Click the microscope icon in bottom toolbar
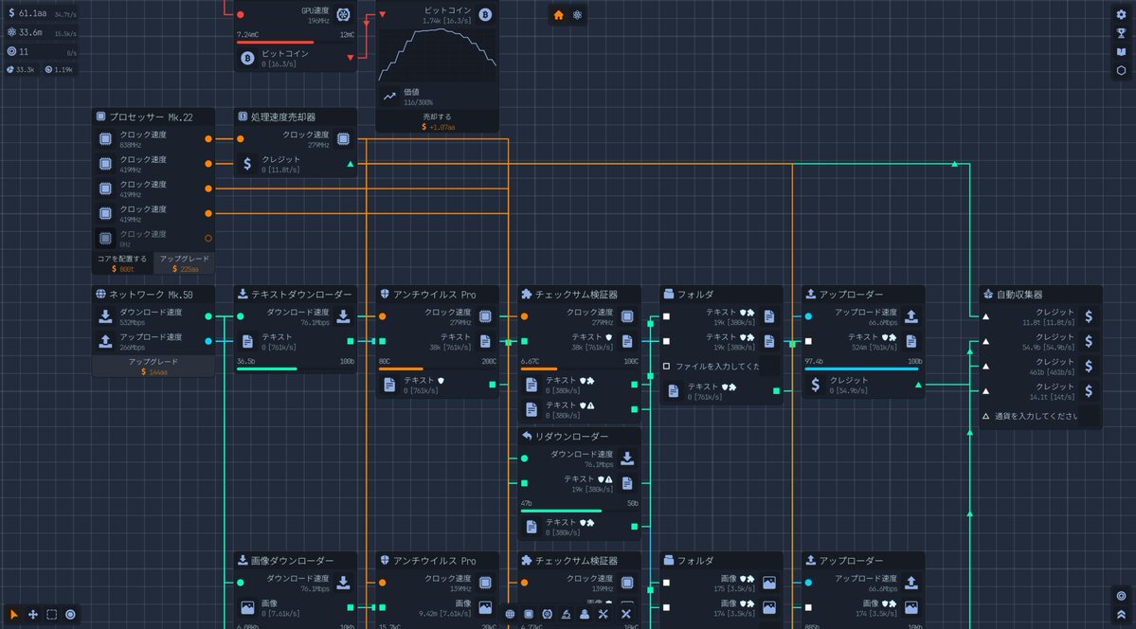Image resolution: width=1136 pixels, height=629 pixels. point(565,614)
